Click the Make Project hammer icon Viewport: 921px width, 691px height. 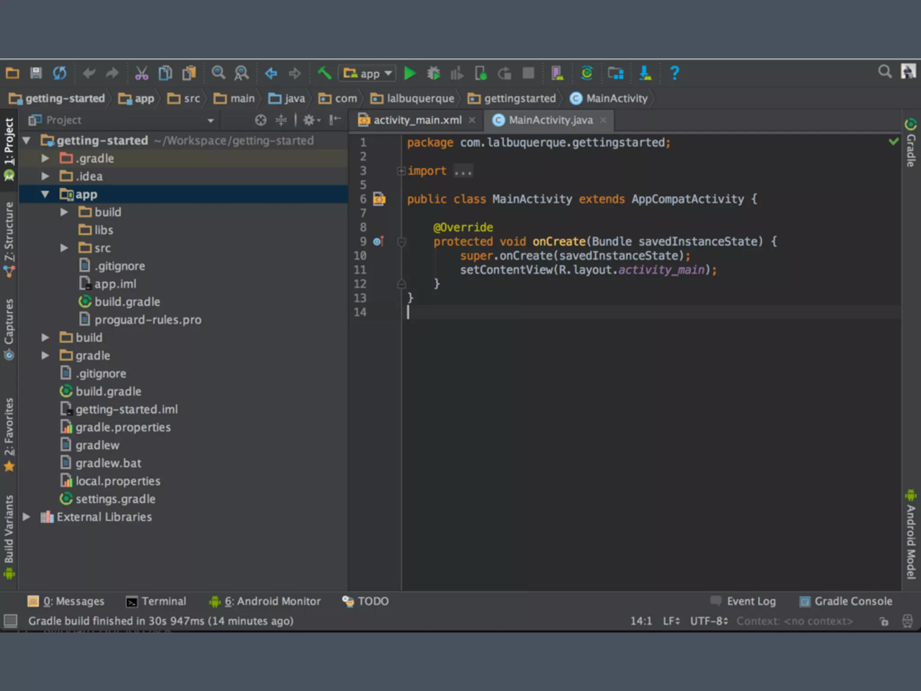pyautogui.click(x=324, y=73)
